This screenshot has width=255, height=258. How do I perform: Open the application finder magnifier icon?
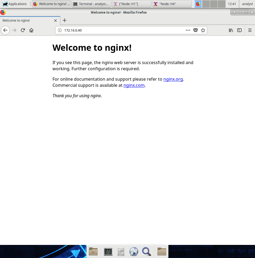(x=147, y=251)
